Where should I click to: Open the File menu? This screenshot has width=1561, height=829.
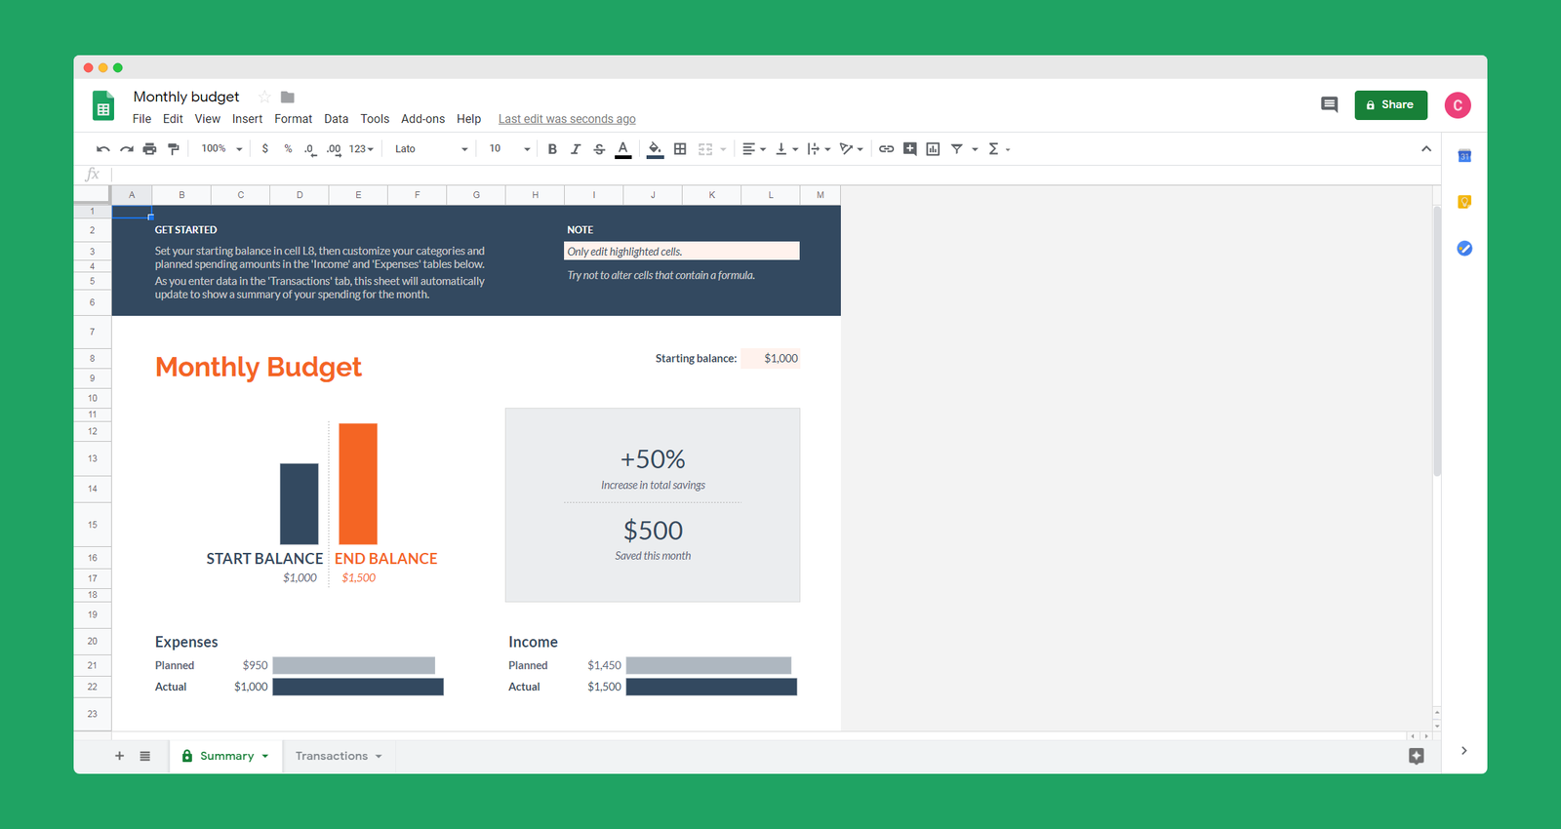click(x=141, y=119)
